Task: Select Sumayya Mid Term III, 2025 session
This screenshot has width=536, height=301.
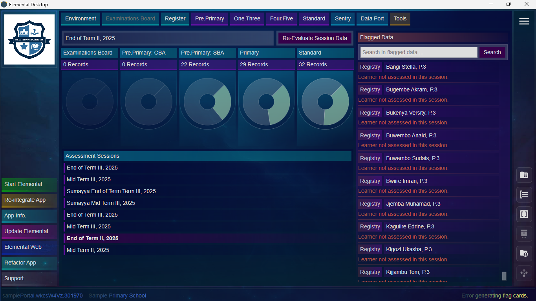Action: (101, 203)
